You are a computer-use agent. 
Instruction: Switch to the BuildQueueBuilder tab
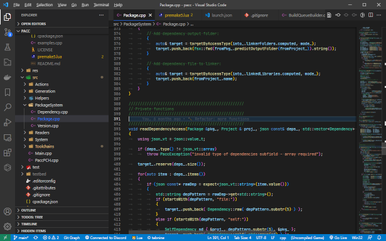click(303, 15)
